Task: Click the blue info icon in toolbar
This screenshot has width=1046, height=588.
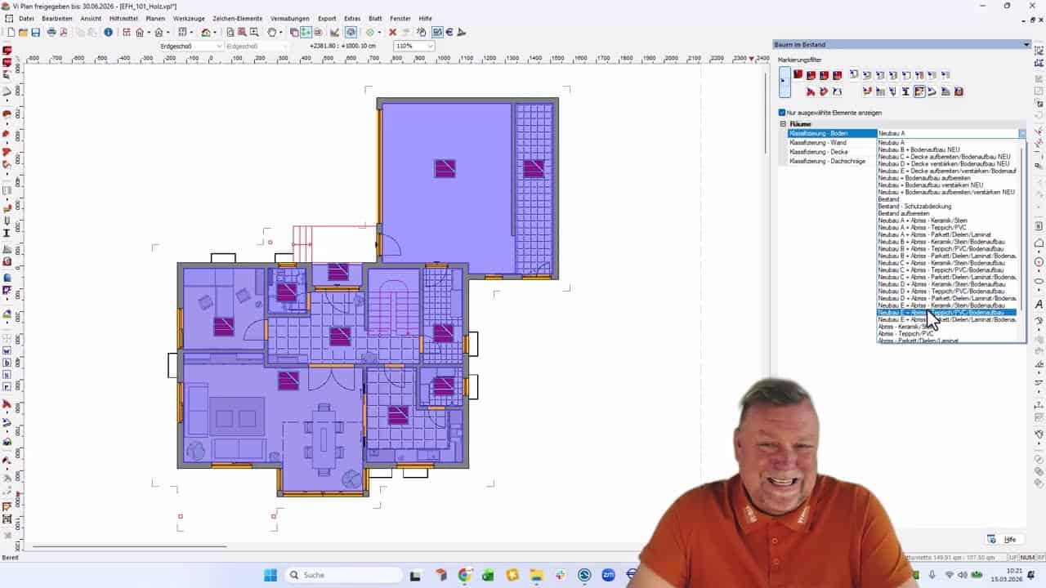Action: pyautogui.click(x=108, y=33)
